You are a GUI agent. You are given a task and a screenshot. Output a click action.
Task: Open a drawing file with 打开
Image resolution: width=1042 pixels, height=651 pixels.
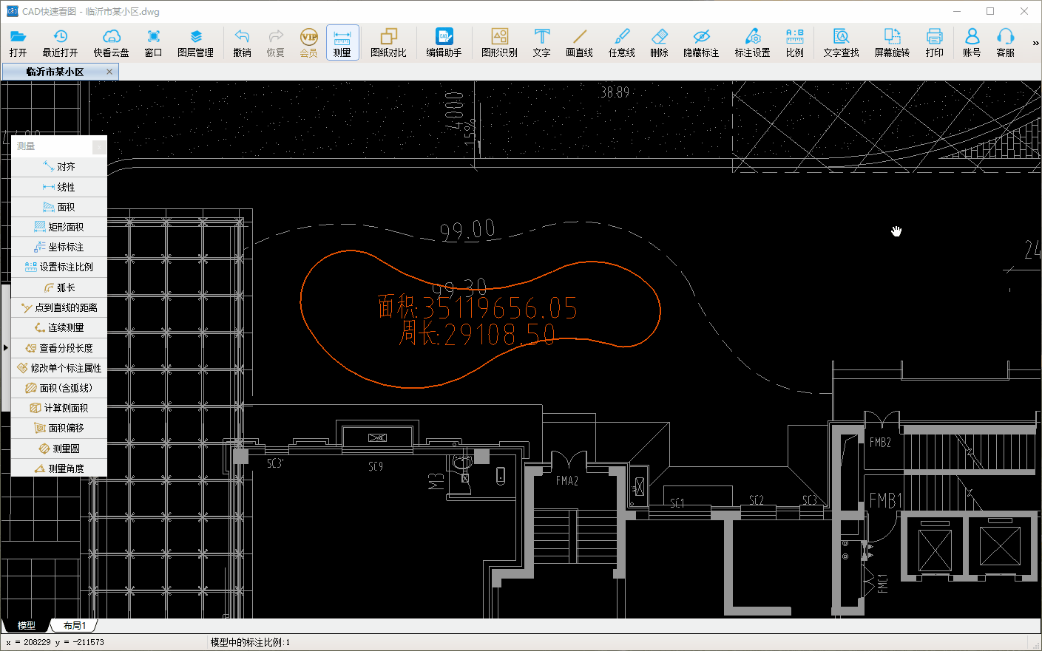[x=18, y=43]
